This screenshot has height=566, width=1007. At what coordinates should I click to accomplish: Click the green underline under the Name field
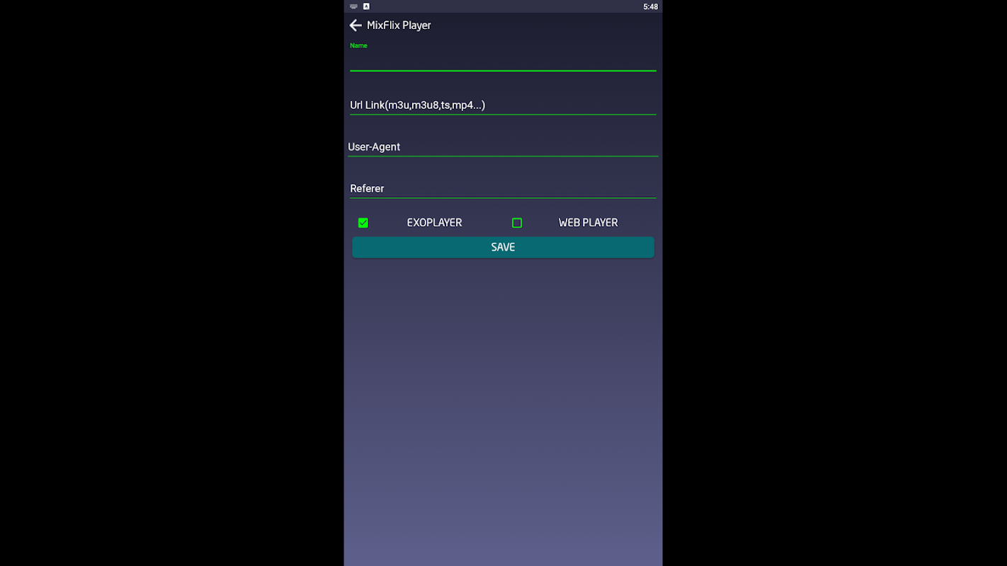[503, 71]
